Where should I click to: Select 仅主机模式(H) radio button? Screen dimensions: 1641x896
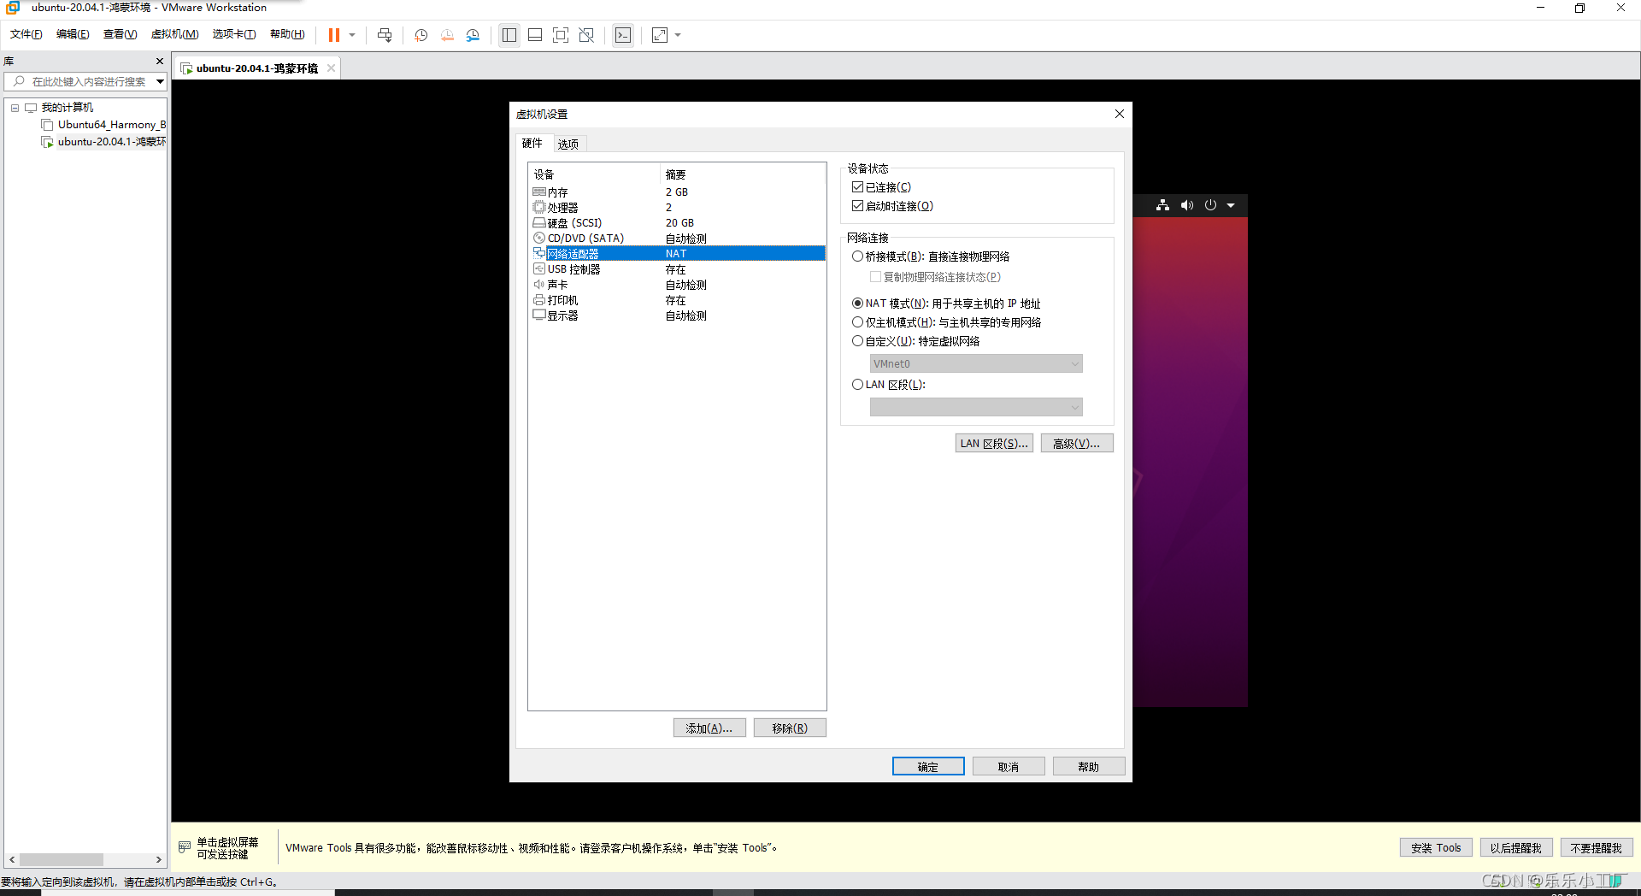tap(857, 322)
